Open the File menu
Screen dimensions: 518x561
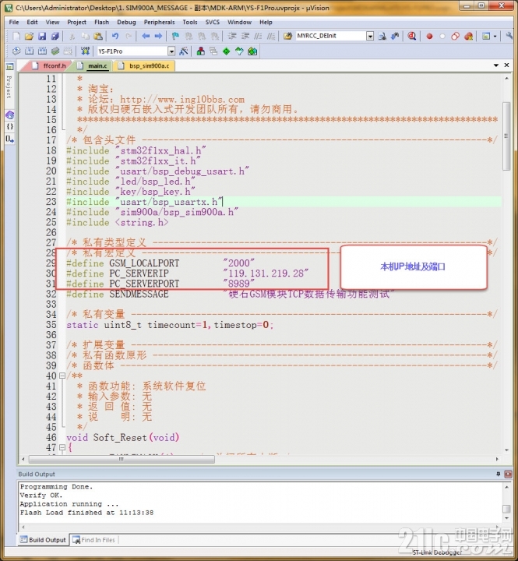point(14,22)
